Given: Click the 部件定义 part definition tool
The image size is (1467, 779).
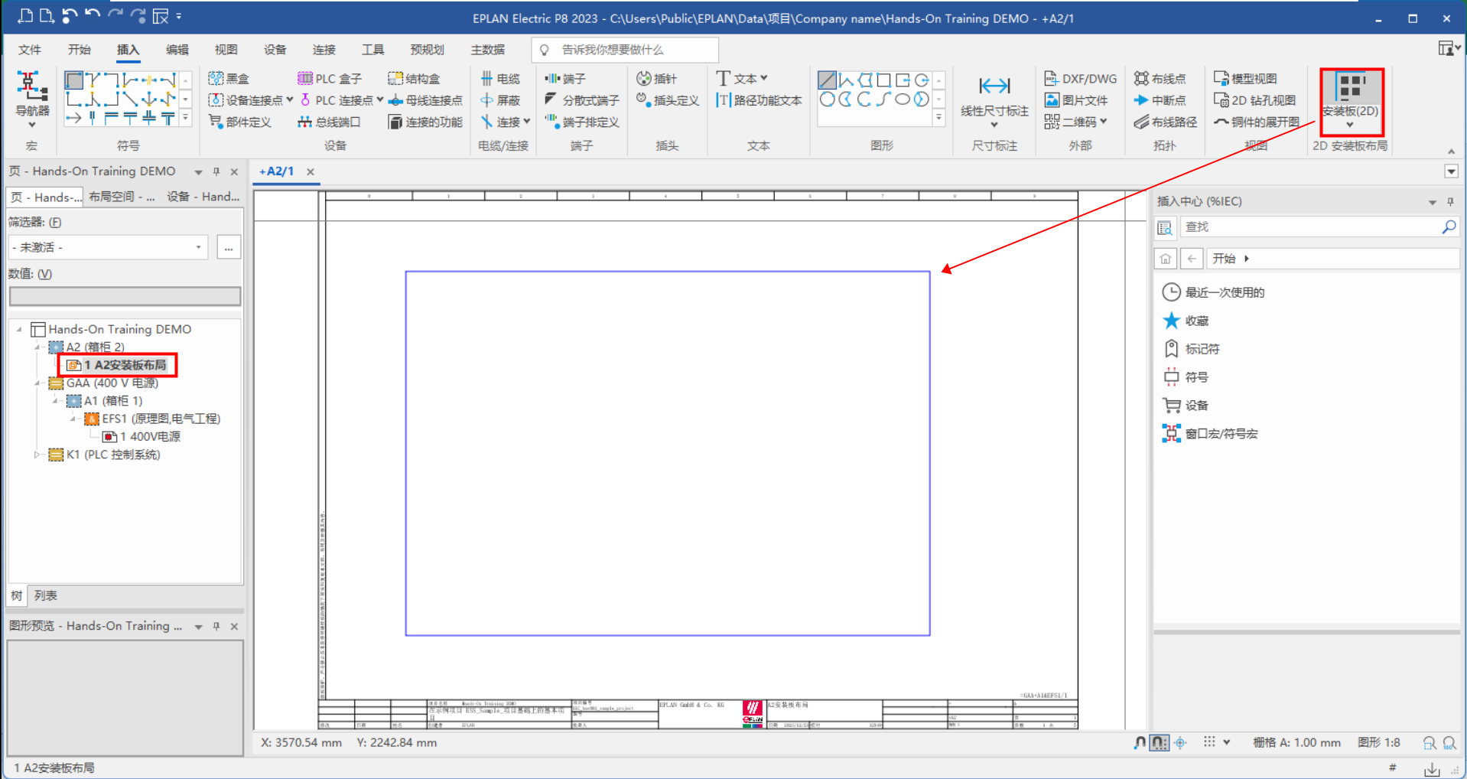Looking at the screenshot, I should point(240,122).
